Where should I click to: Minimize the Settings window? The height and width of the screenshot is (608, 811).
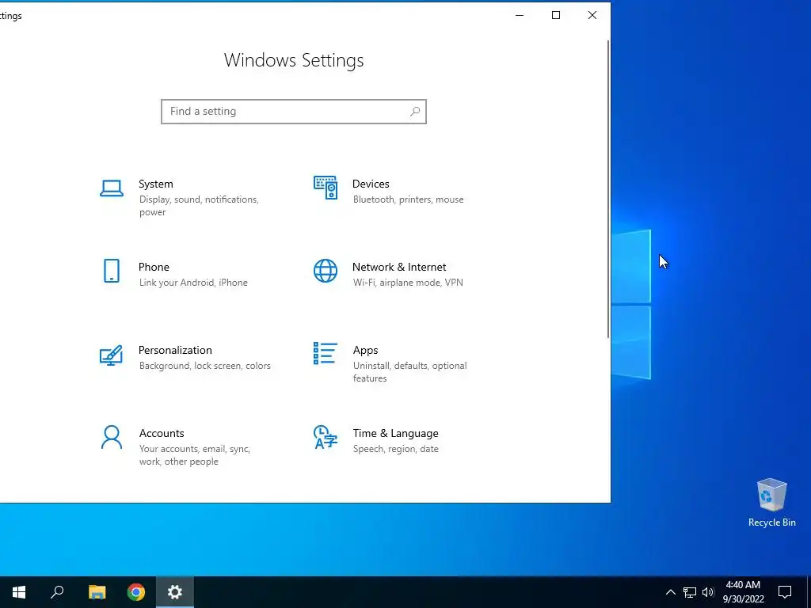520,16
